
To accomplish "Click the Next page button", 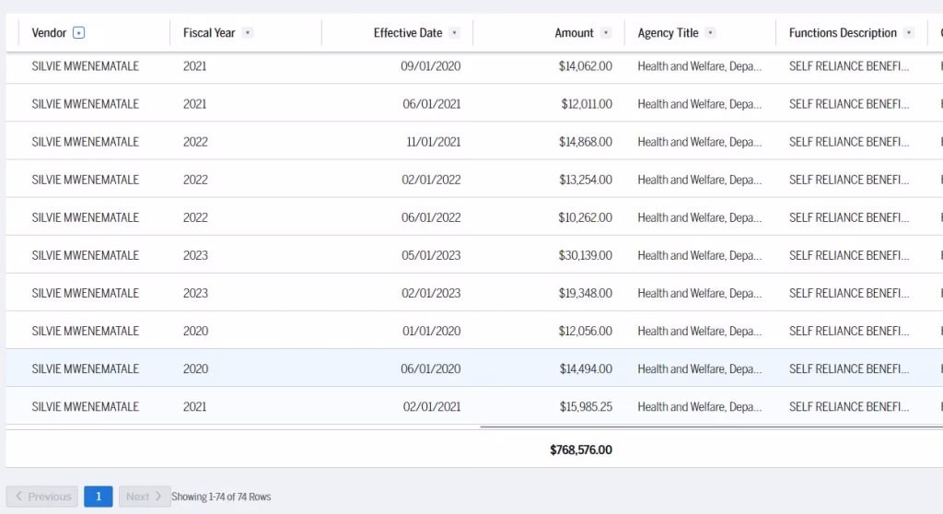I will pyautogui.click(x=145, y=496).
